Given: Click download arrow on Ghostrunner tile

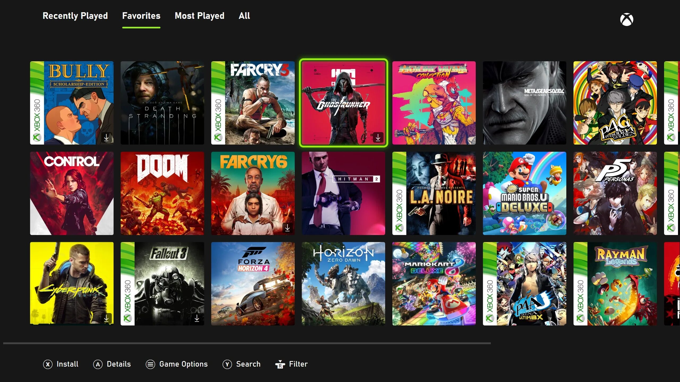Looking at the screenshot, I should click(x=378, y=137).
